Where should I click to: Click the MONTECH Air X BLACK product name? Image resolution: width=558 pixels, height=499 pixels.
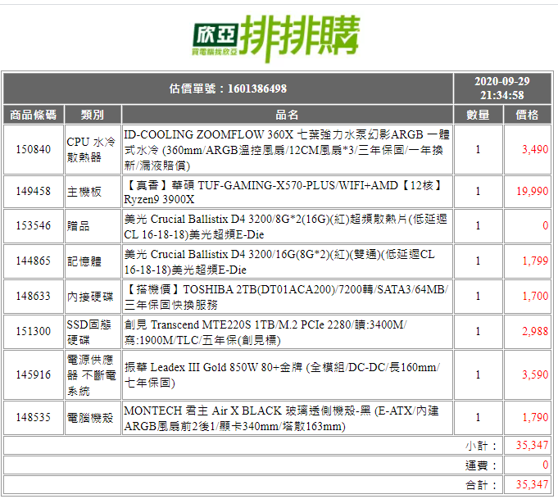tap(281, 418)
